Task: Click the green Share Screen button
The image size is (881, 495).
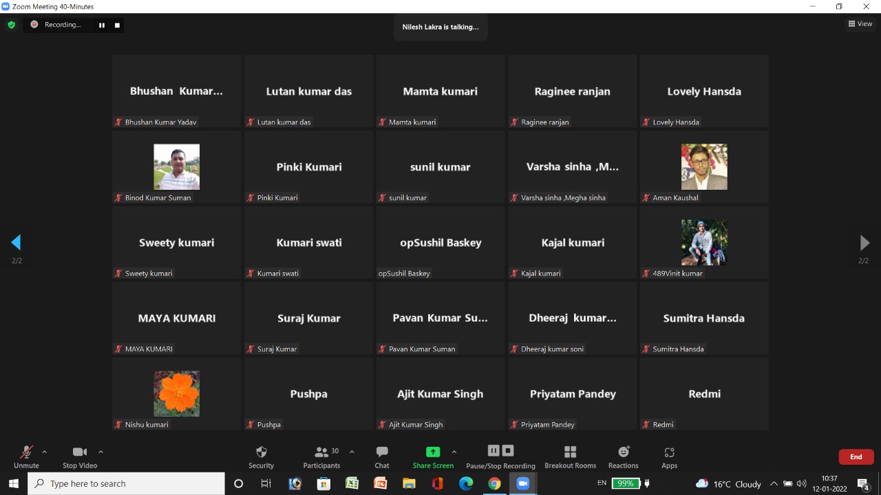Action: pos(433,457)
